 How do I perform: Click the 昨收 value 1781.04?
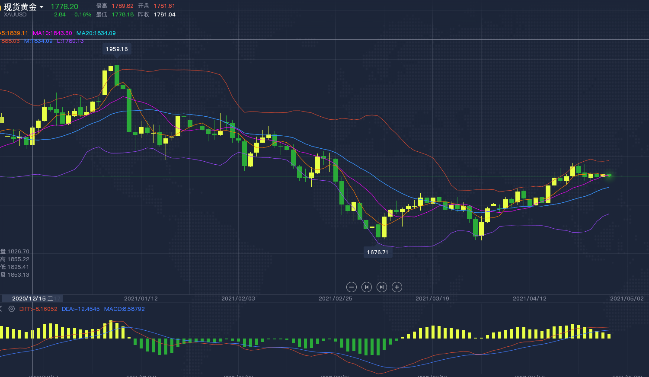[x=164, y=15]
